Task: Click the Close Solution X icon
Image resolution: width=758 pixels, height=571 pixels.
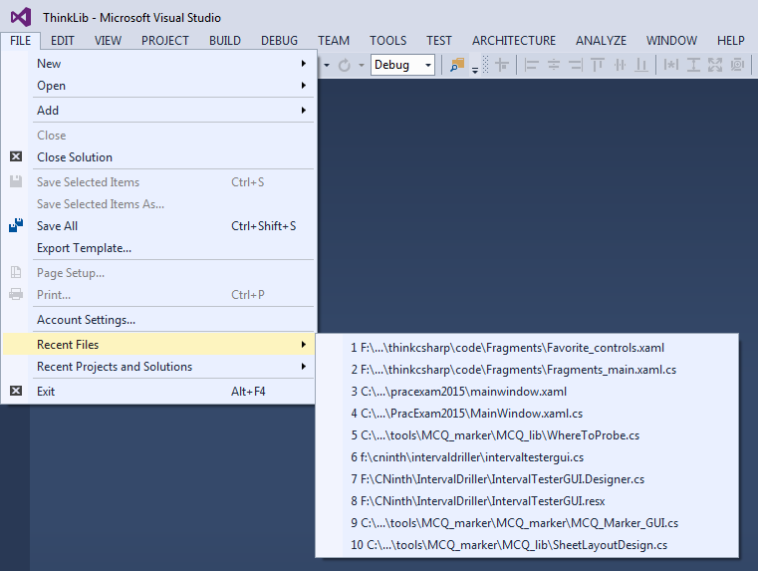Action: click(x=16, y=156)
